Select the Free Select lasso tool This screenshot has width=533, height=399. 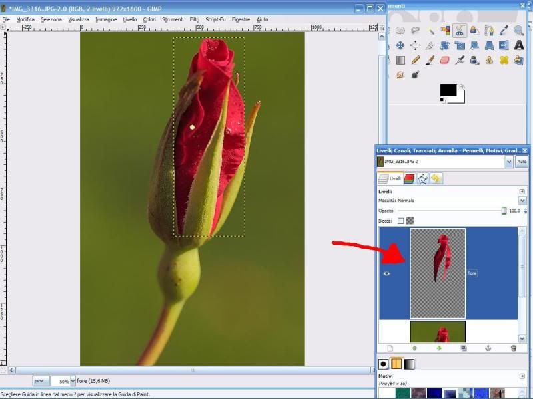[415, 31]
